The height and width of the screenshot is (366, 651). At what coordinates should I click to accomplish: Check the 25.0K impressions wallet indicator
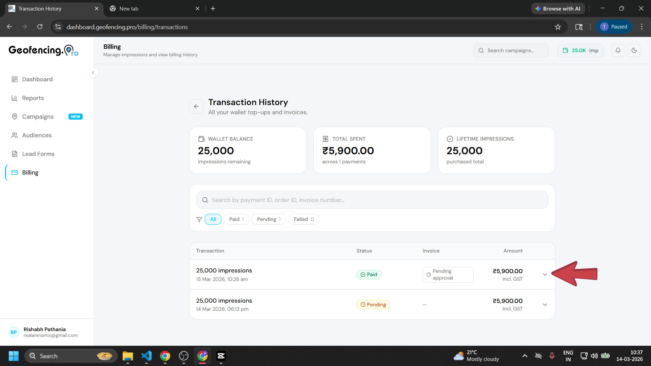(x=580, y=50)
